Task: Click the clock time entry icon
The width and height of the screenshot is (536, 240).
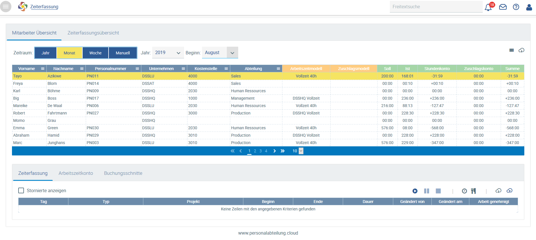Action: (464, 191)
